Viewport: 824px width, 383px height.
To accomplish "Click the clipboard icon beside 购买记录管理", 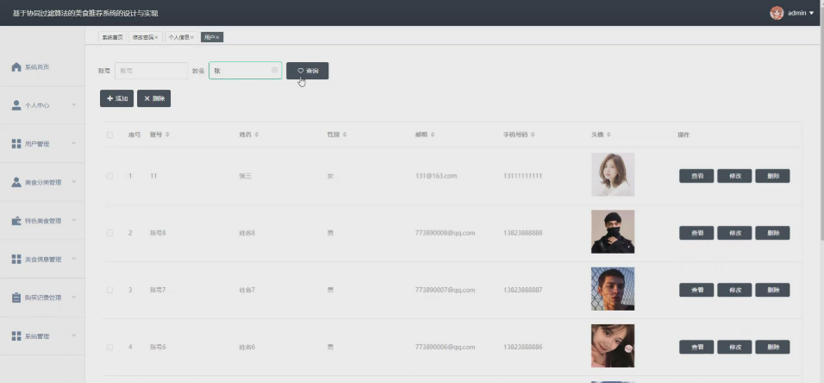I will point(16,298).
